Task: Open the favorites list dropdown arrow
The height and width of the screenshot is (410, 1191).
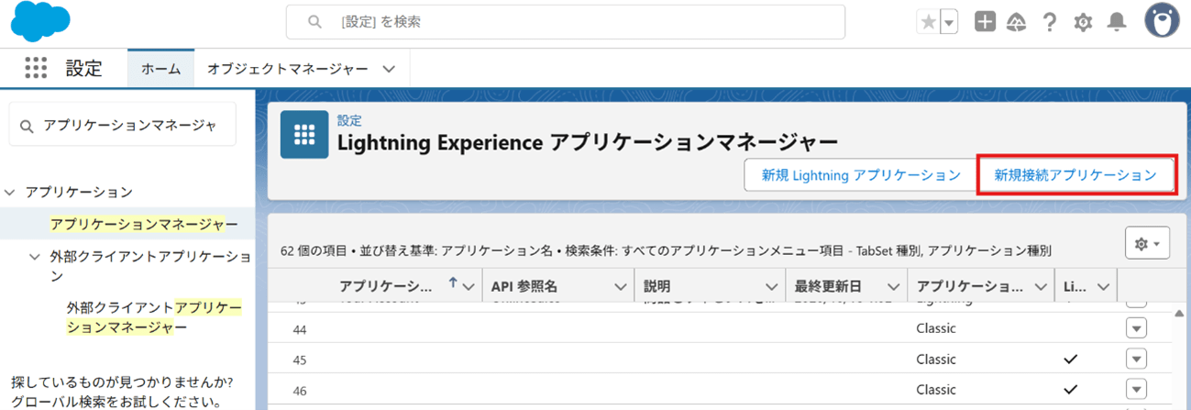Action: [x=950, y=22]
